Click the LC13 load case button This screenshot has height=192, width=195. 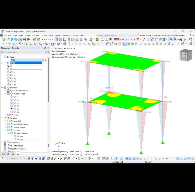(x=122, y=39)
